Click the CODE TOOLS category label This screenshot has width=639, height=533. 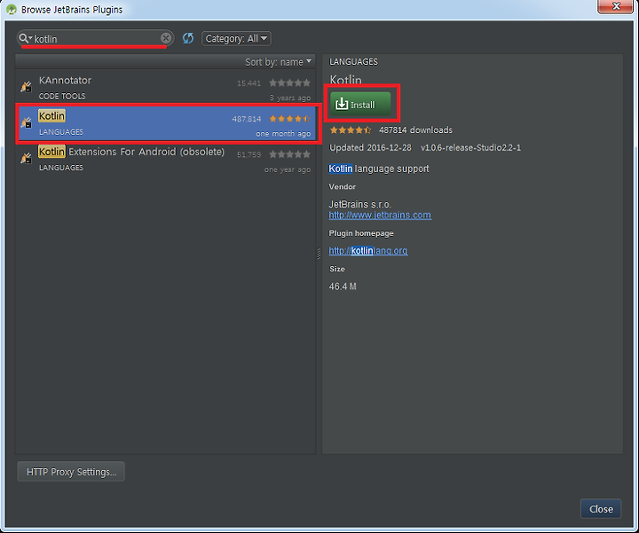[62, 96]
